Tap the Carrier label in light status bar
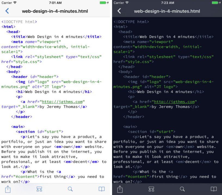 click(x=7, y=3)
